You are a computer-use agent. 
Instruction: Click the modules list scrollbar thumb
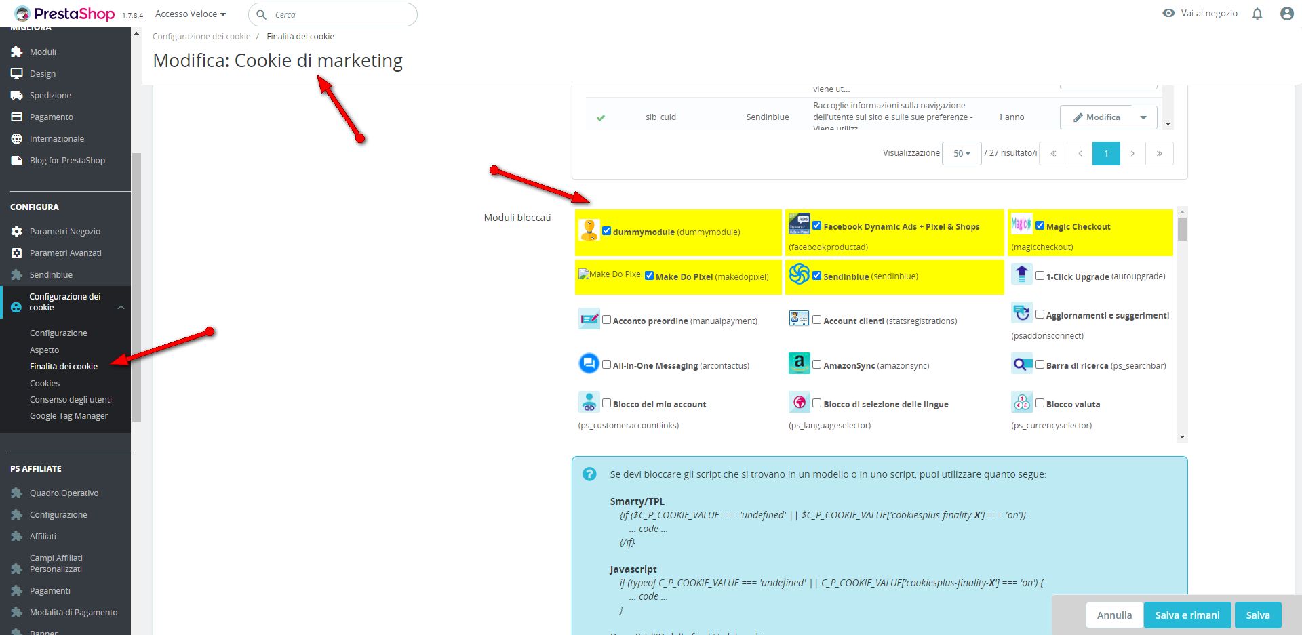(1182, 229)
